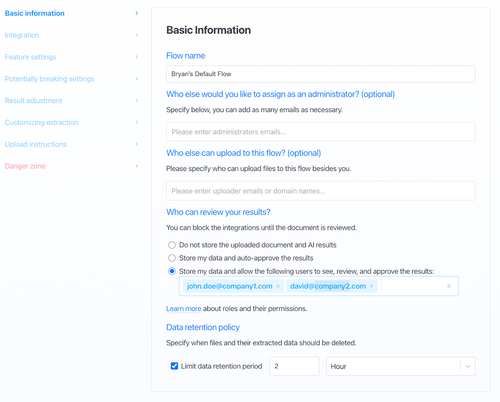Image resolution: width=500 pixels, height=402 pixels.
Task: Uncheck Limit data retention period
Action: tap(175, 366)
